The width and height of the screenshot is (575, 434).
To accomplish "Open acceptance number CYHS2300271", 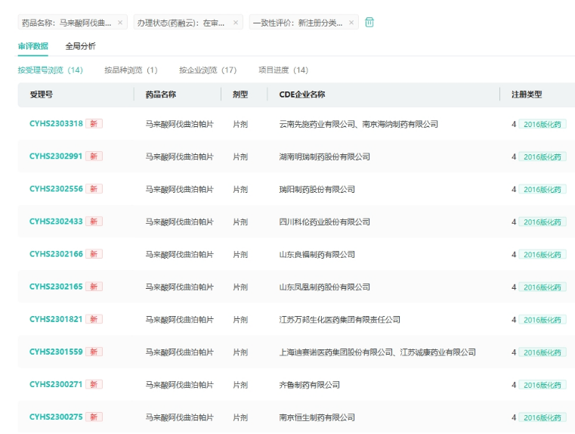I will [57, 385].
